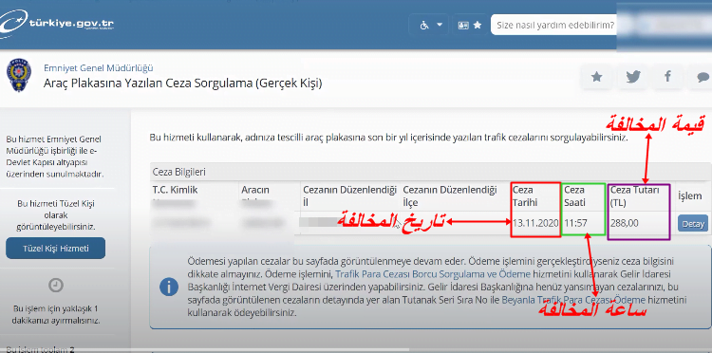Expand the accessibility dropdown arrow
The image size is (712, 353).
click(440, 25)
